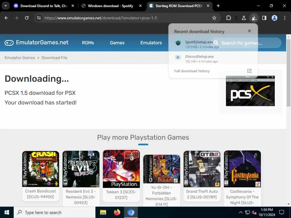The image size is (291, 218).
Task: Open the Windows Start menu
Action: point(7,212)
